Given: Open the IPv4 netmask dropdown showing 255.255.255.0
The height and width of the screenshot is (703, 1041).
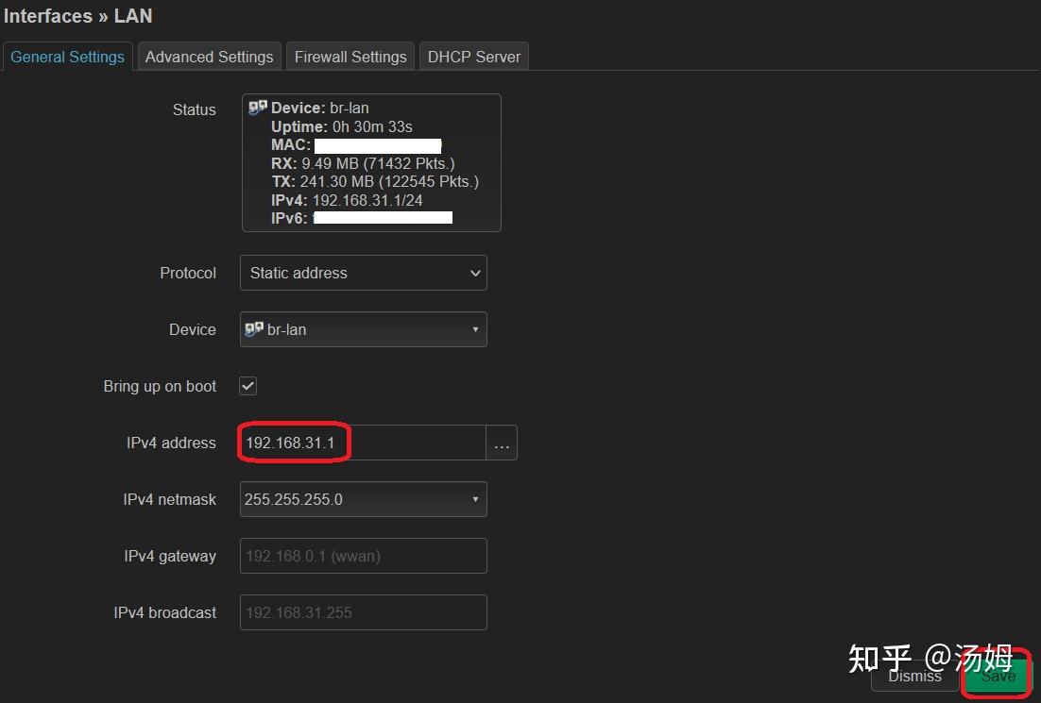Looking at the screenshot, I should tap(363, 498).
